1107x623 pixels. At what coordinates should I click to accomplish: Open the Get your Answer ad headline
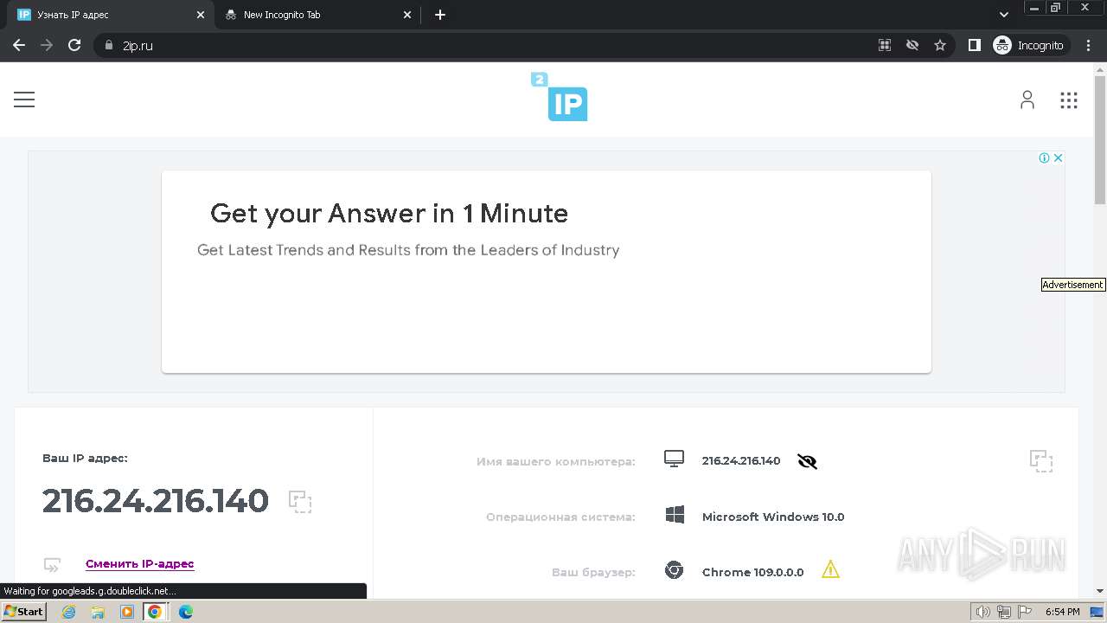click(389, 213)
